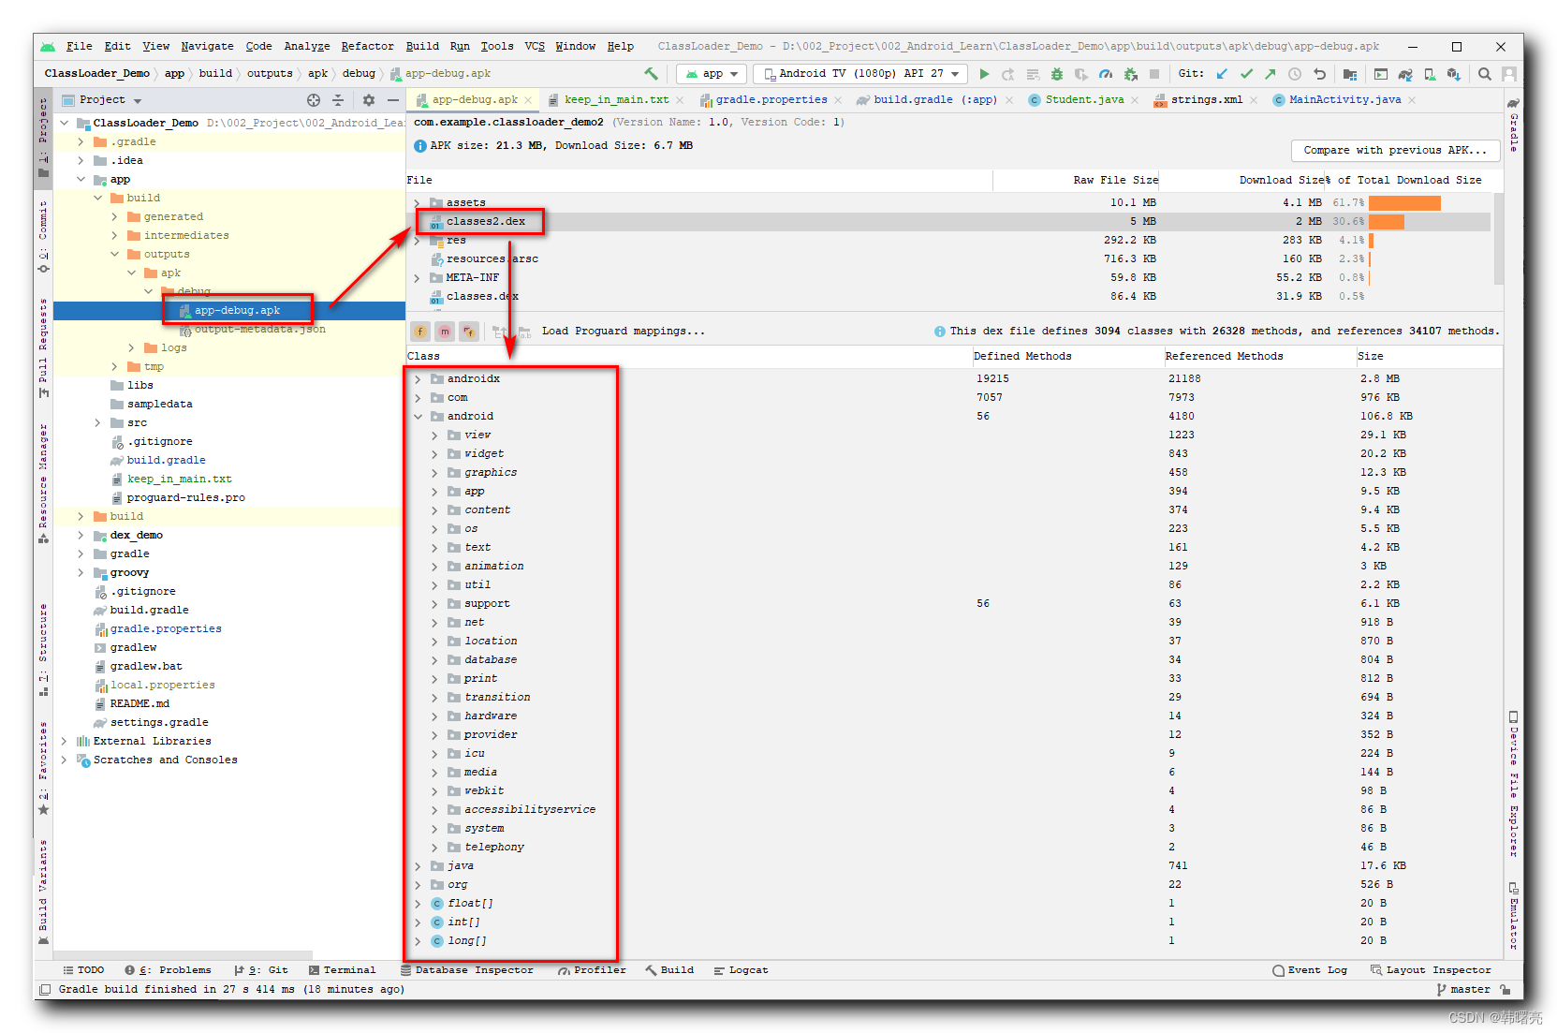Open Device File Explorer side tab
Viewport: 1557px width, 1033px height.
[x=1513, y=785]
